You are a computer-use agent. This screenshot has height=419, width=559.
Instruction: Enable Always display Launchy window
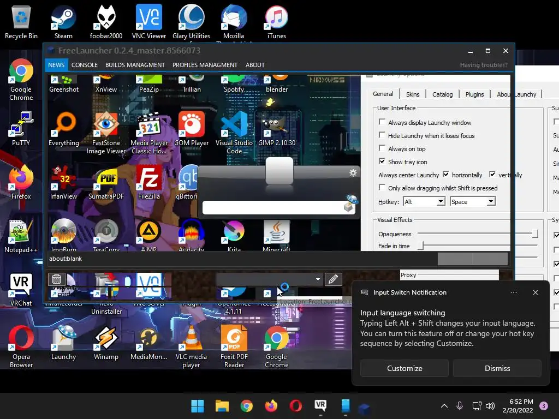click(x=382, y=122)
